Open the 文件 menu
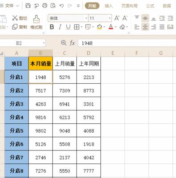The width and height of the screenshot is (176, 178). click(10, 6)
